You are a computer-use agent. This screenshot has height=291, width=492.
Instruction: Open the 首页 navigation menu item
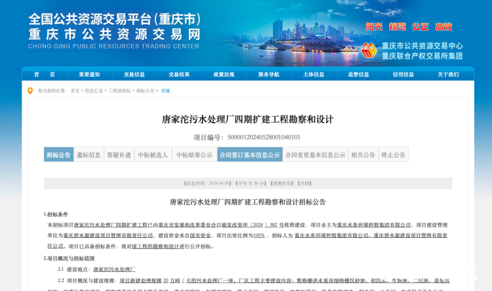(x=44, y=75)
